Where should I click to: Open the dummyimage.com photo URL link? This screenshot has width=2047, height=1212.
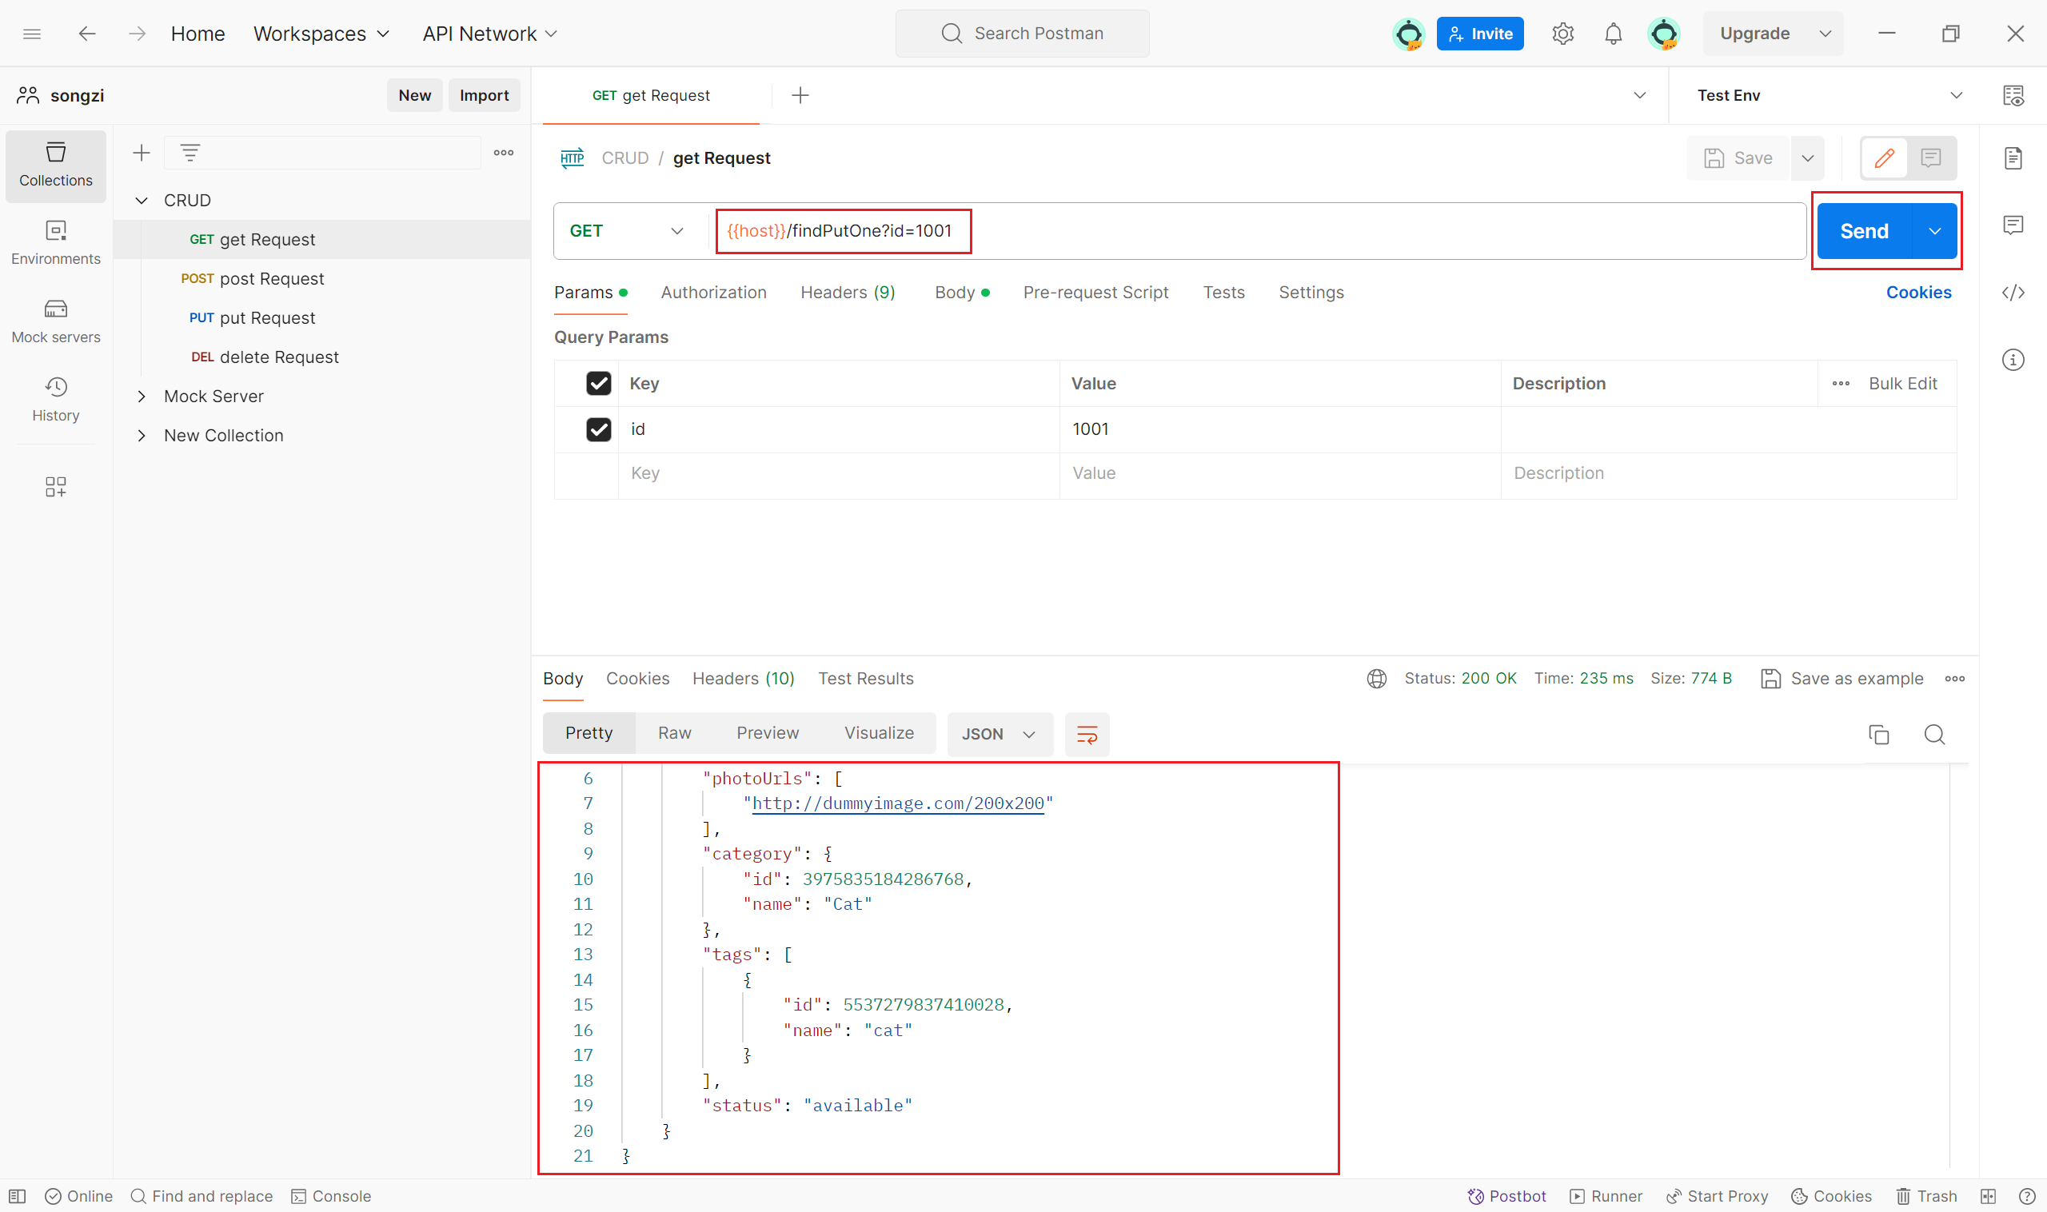pos(897,803)
